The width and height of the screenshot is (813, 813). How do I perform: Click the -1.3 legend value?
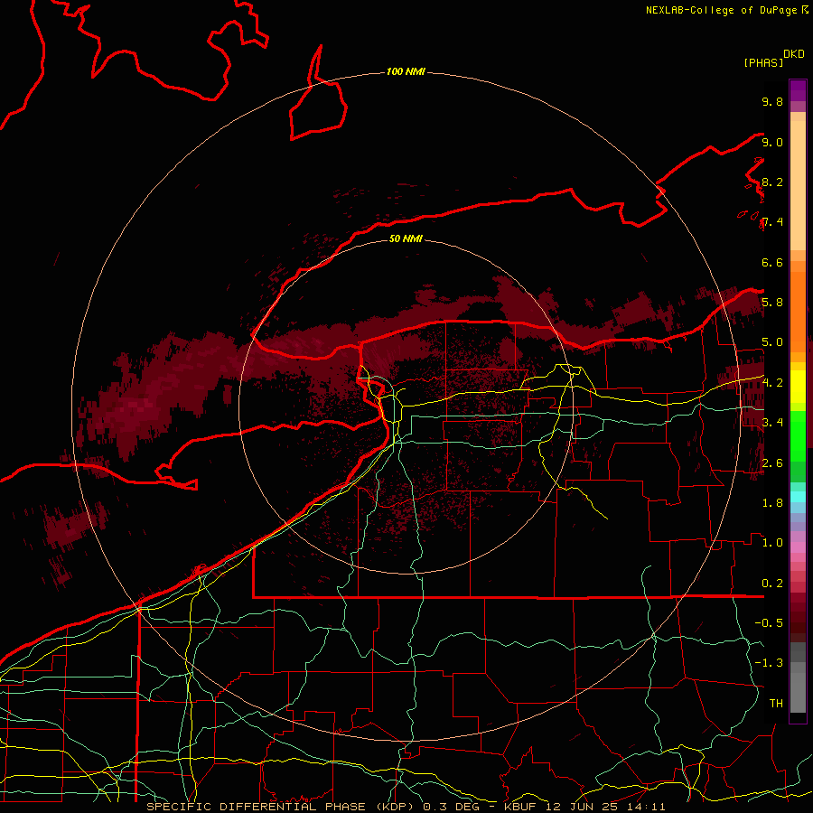click(x=769, y=663)
